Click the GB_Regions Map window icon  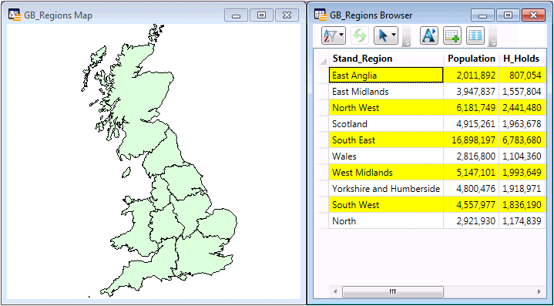pos(14,15)
